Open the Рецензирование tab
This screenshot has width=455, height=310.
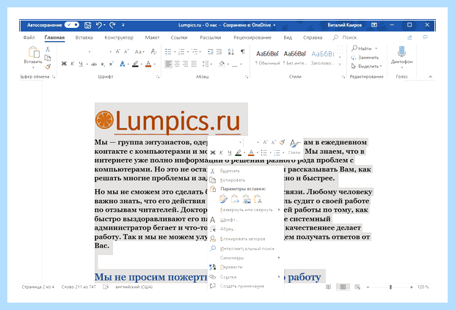252,37
